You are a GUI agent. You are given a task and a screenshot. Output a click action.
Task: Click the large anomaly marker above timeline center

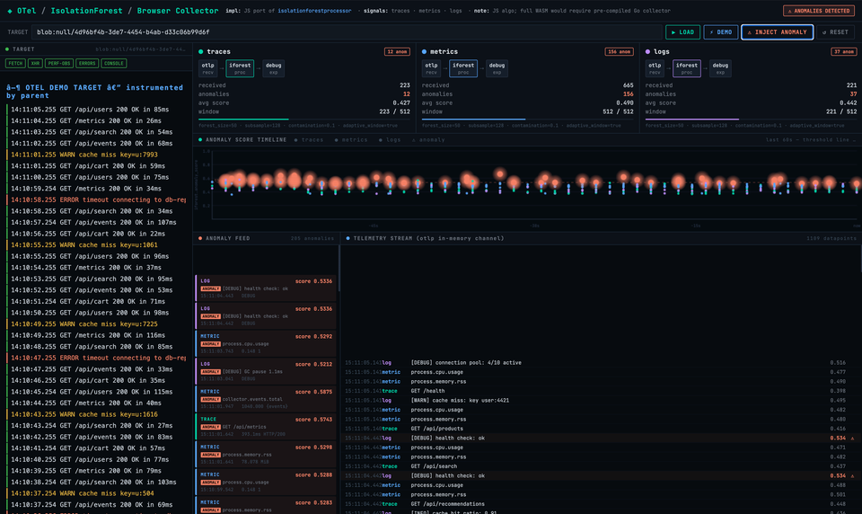coord(500,174)
